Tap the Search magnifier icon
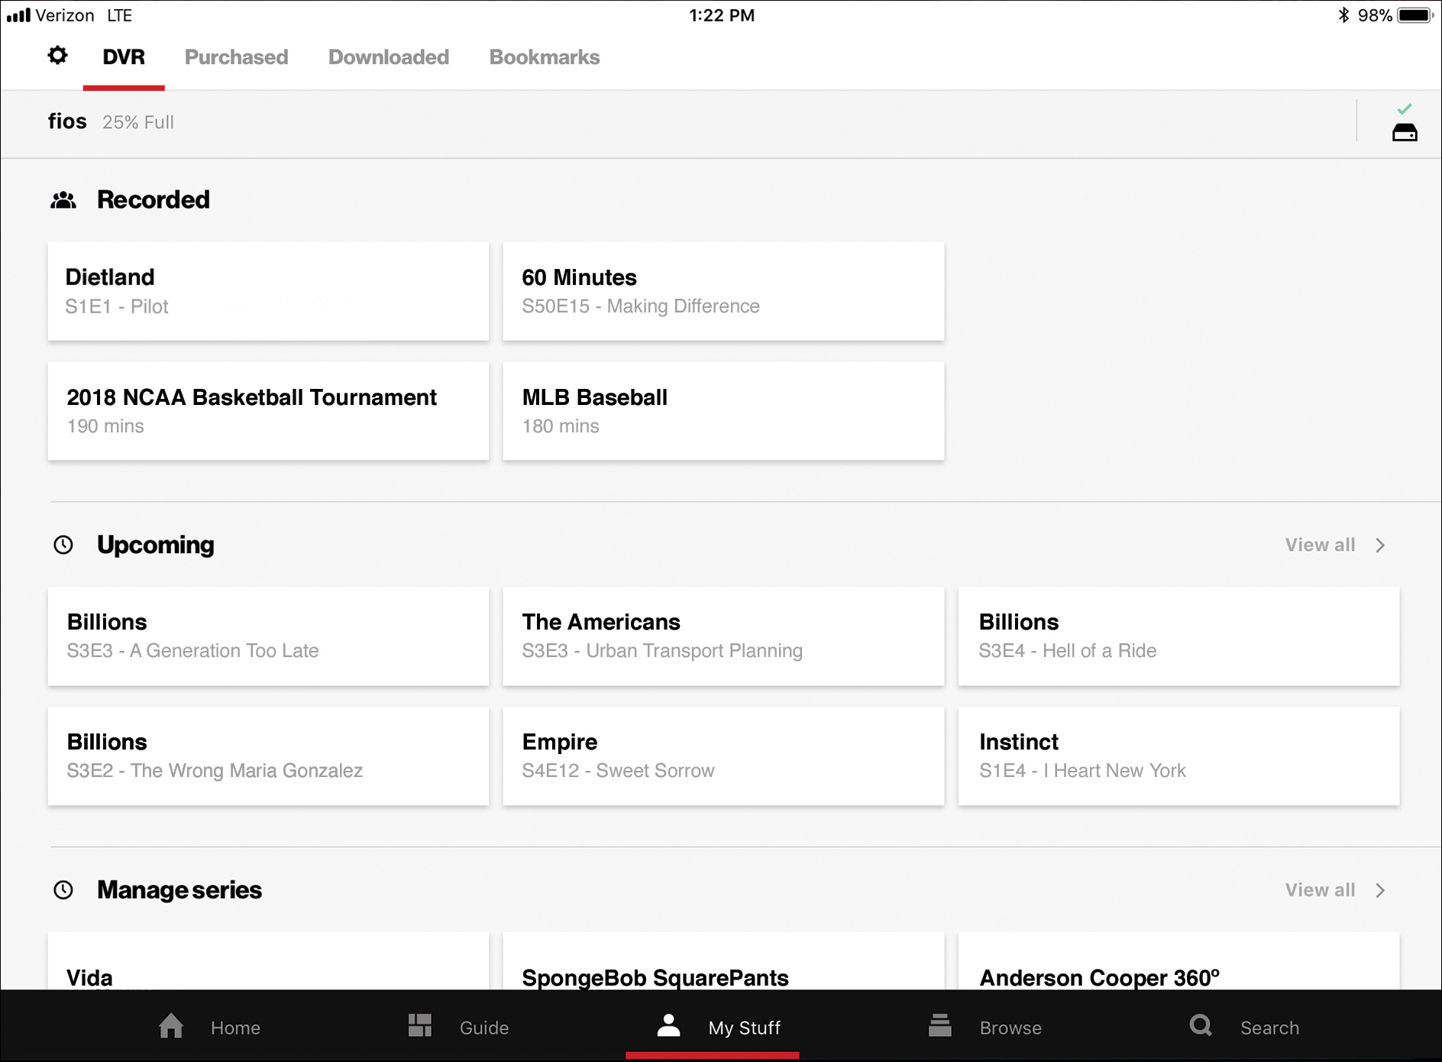Viewport: 1442px width, 1062px height. tap(1201, 1025)
